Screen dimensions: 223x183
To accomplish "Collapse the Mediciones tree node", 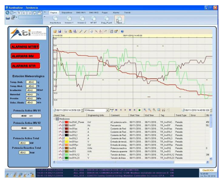I will coord(54,119).
